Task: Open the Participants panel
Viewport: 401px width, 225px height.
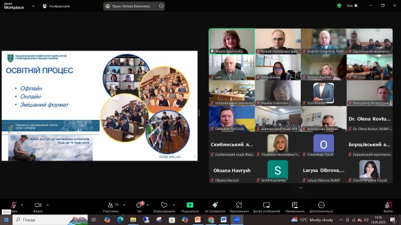Action: coord(110,205)
